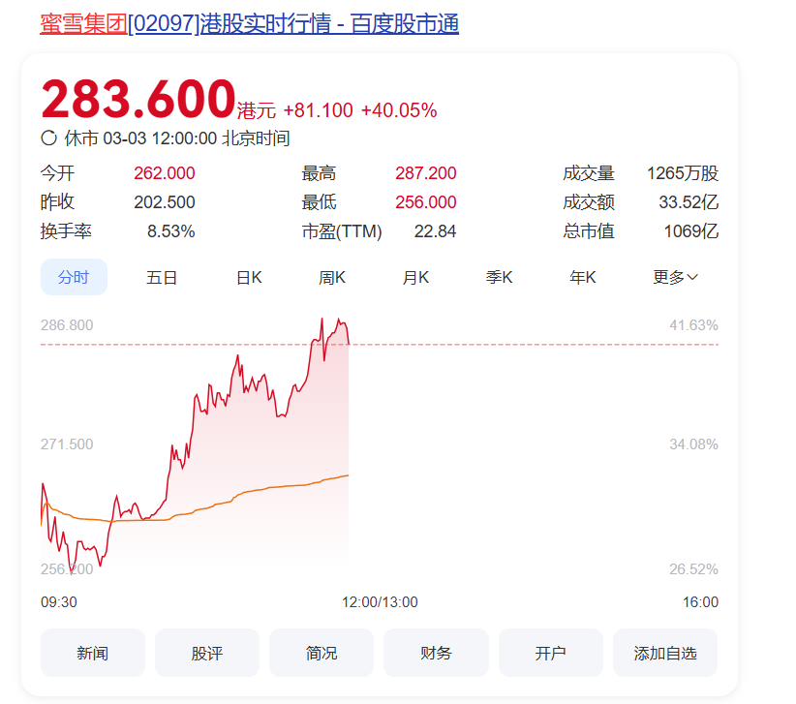Click the 16:00 time axis label
Viewport: 796px width, 704px height.
click(700, 602)
